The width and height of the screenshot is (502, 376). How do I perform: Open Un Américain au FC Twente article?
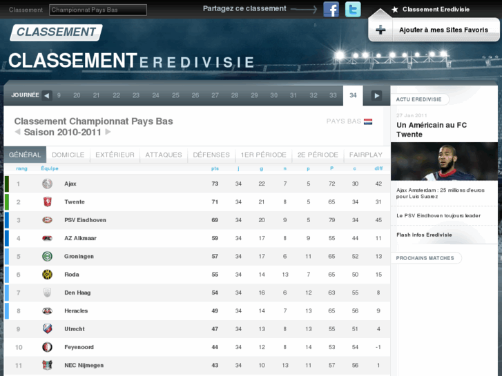(x=432, y=130)
